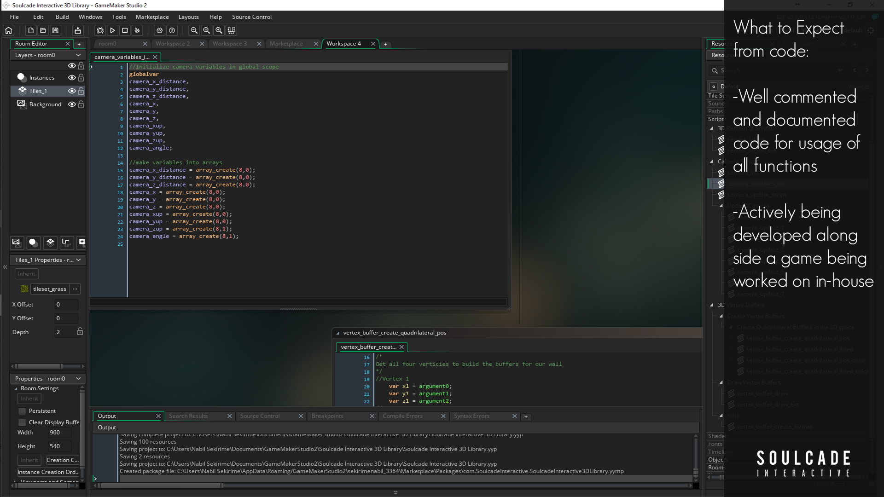Create executable from toolbar icon
The height and width of the screenshot is (497, 884).
click(x=78, y=30)
